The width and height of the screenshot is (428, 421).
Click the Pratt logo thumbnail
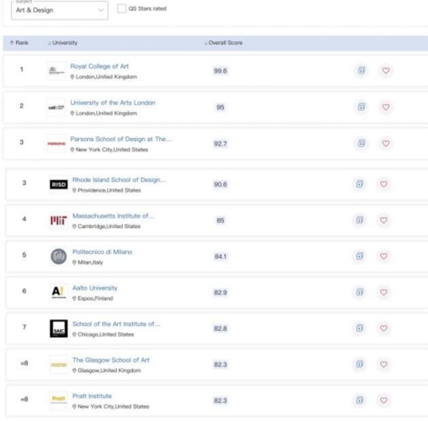point(59,401)
